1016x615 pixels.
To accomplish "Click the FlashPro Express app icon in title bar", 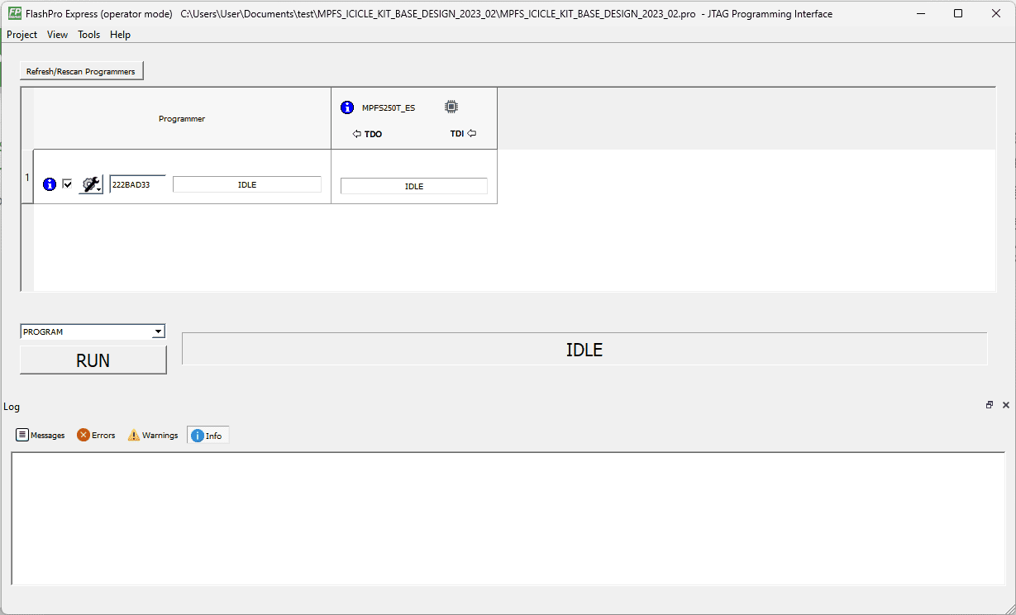I will (14, 13).
